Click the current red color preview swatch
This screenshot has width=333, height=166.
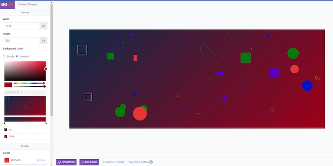pyautogui.click(x=8, y=85)
